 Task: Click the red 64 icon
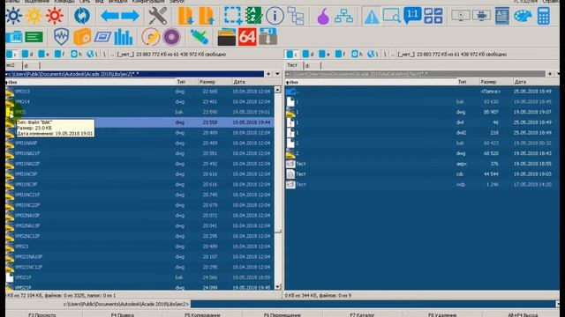[247, 37]
